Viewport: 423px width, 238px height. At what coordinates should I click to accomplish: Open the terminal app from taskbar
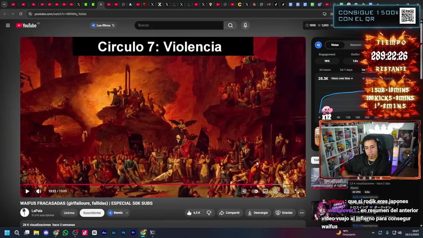tap(152, 233)
